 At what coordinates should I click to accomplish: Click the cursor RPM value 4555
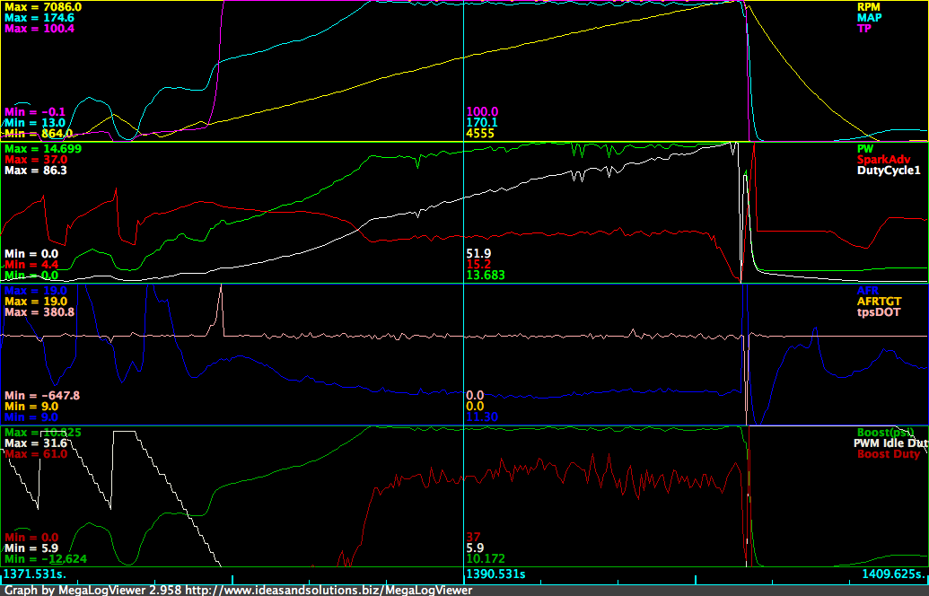(480, 134)
